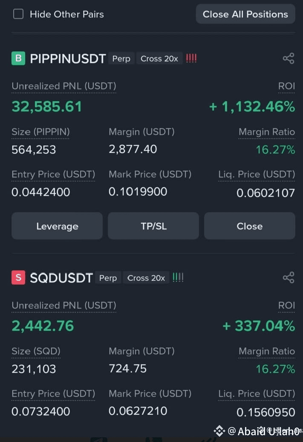Viewport: 303px width, 442px height.
Task: Share the PIPPINUSDT position
Action: coord(289,58)
